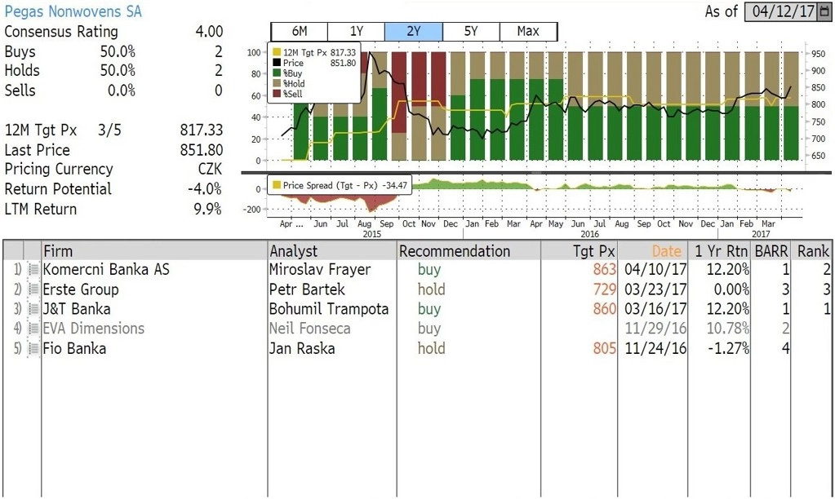
Task: Click the Sells percentage 0.0%
Action: tap(122, 91)
